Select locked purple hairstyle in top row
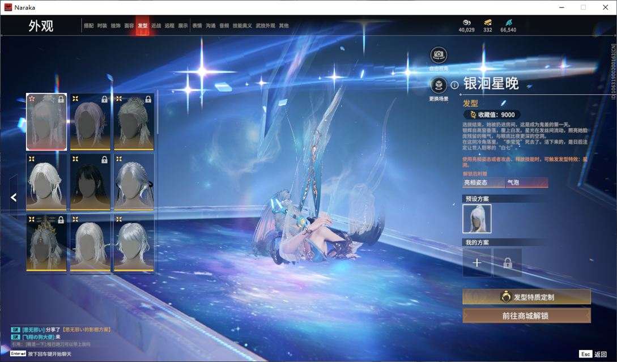Screen dimensions: 617x362 click(90, 122)
